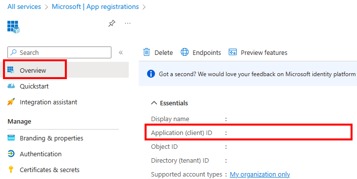Click the blue info icon in feedback banner

pyautogui.click(x=151, y=74)
